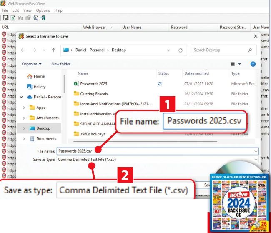Expand the Apps folder in tree
Screen dimensions: 271x233
pyautogui.click(x=24, y=108)
